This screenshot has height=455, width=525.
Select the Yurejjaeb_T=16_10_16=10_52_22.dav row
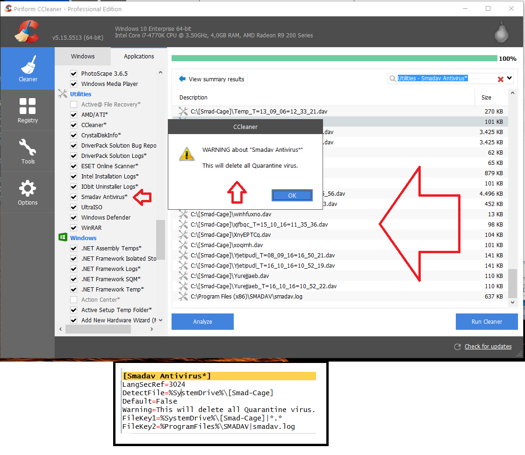(340, 286)
